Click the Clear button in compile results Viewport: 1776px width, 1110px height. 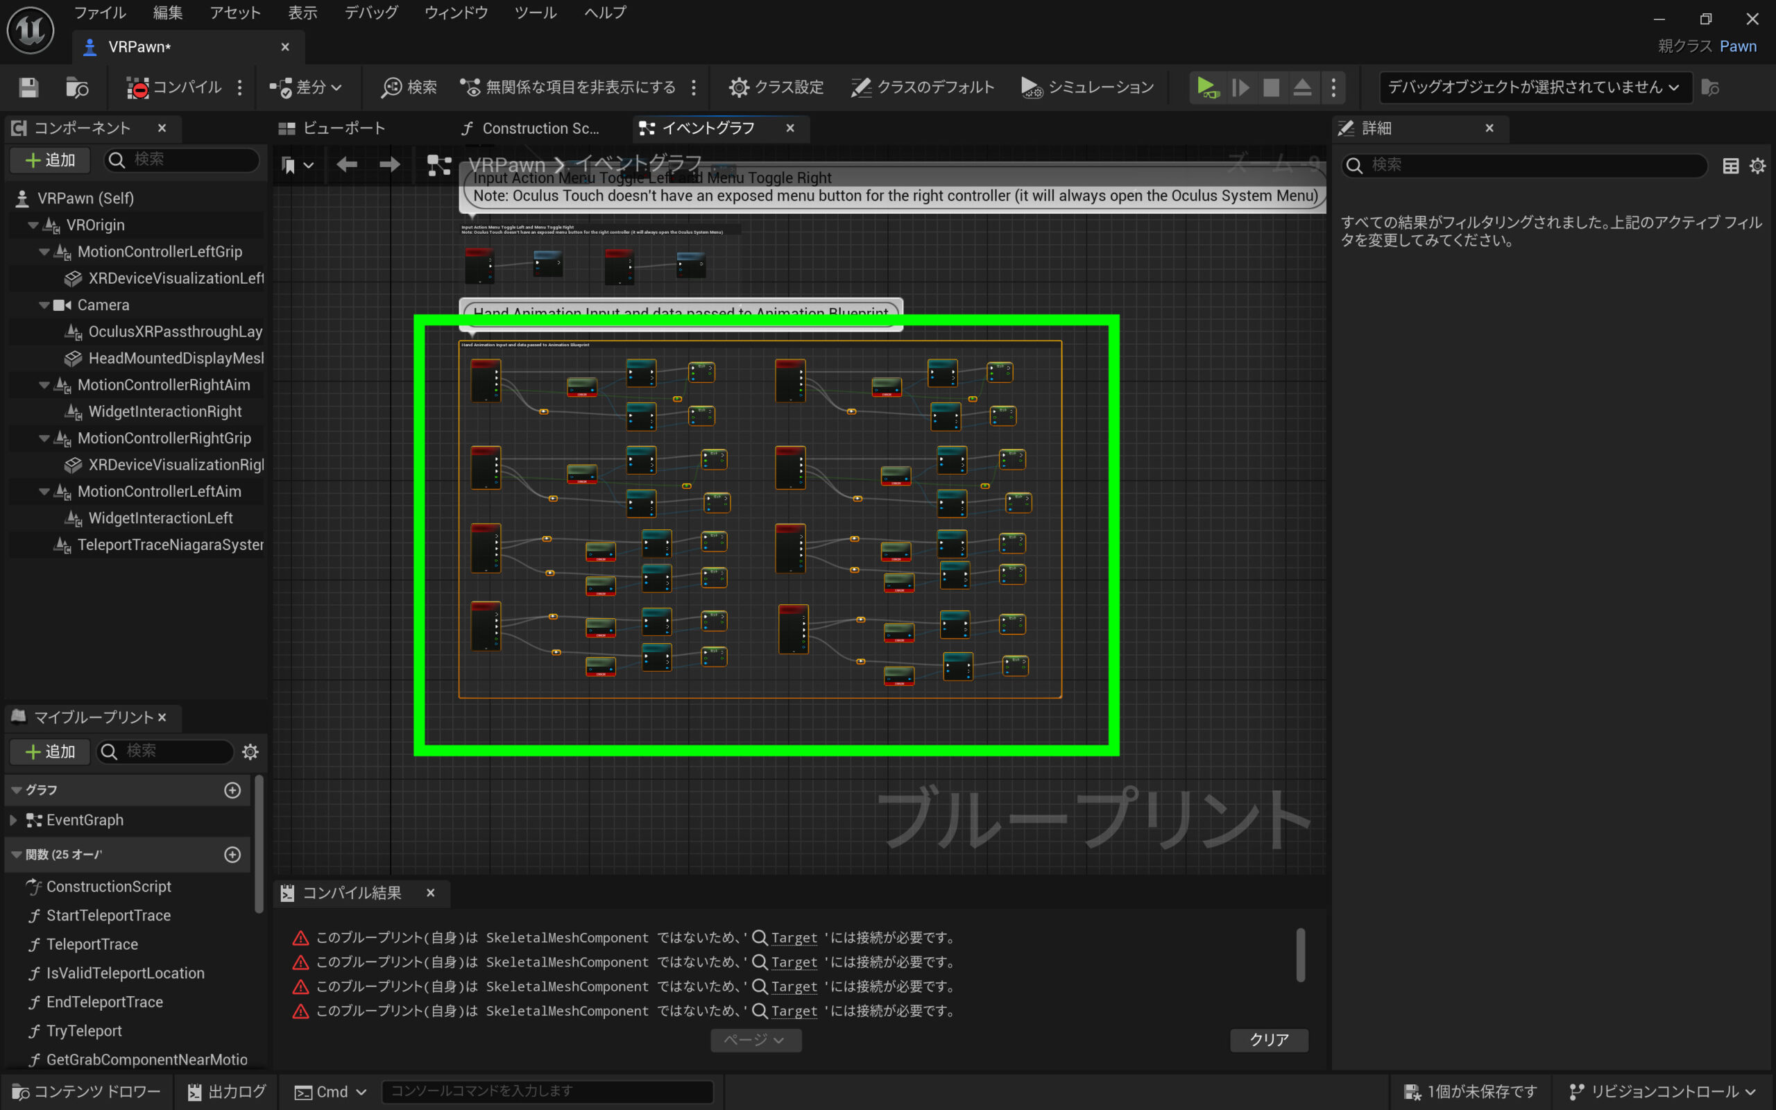tap(1268, 1039)
